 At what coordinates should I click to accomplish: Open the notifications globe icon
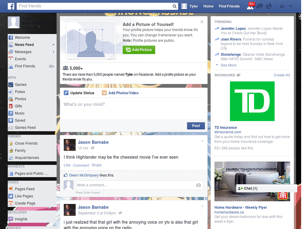269,7
